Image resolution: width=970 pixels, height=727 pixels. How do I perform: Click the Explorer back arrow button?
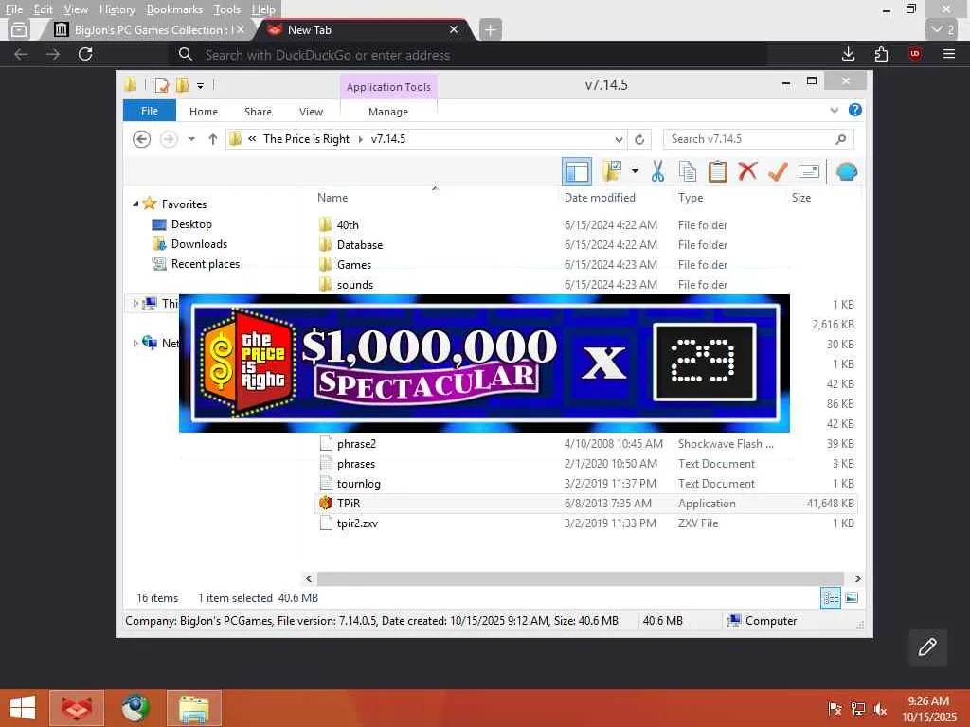point(142,139)
